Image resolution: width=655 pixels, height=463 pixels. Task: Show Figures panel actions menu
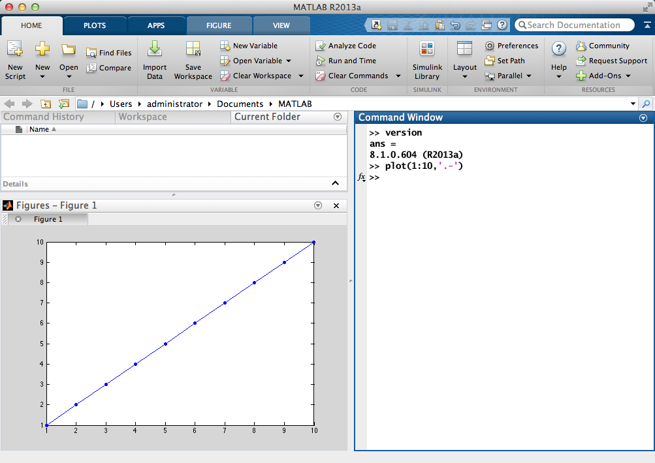[x=318, y=205]
